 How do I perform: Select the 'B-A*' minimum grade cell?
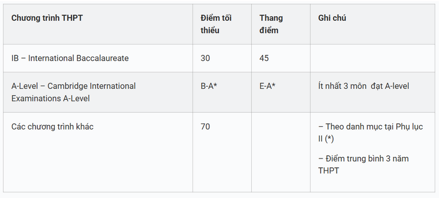pos(209,86)
